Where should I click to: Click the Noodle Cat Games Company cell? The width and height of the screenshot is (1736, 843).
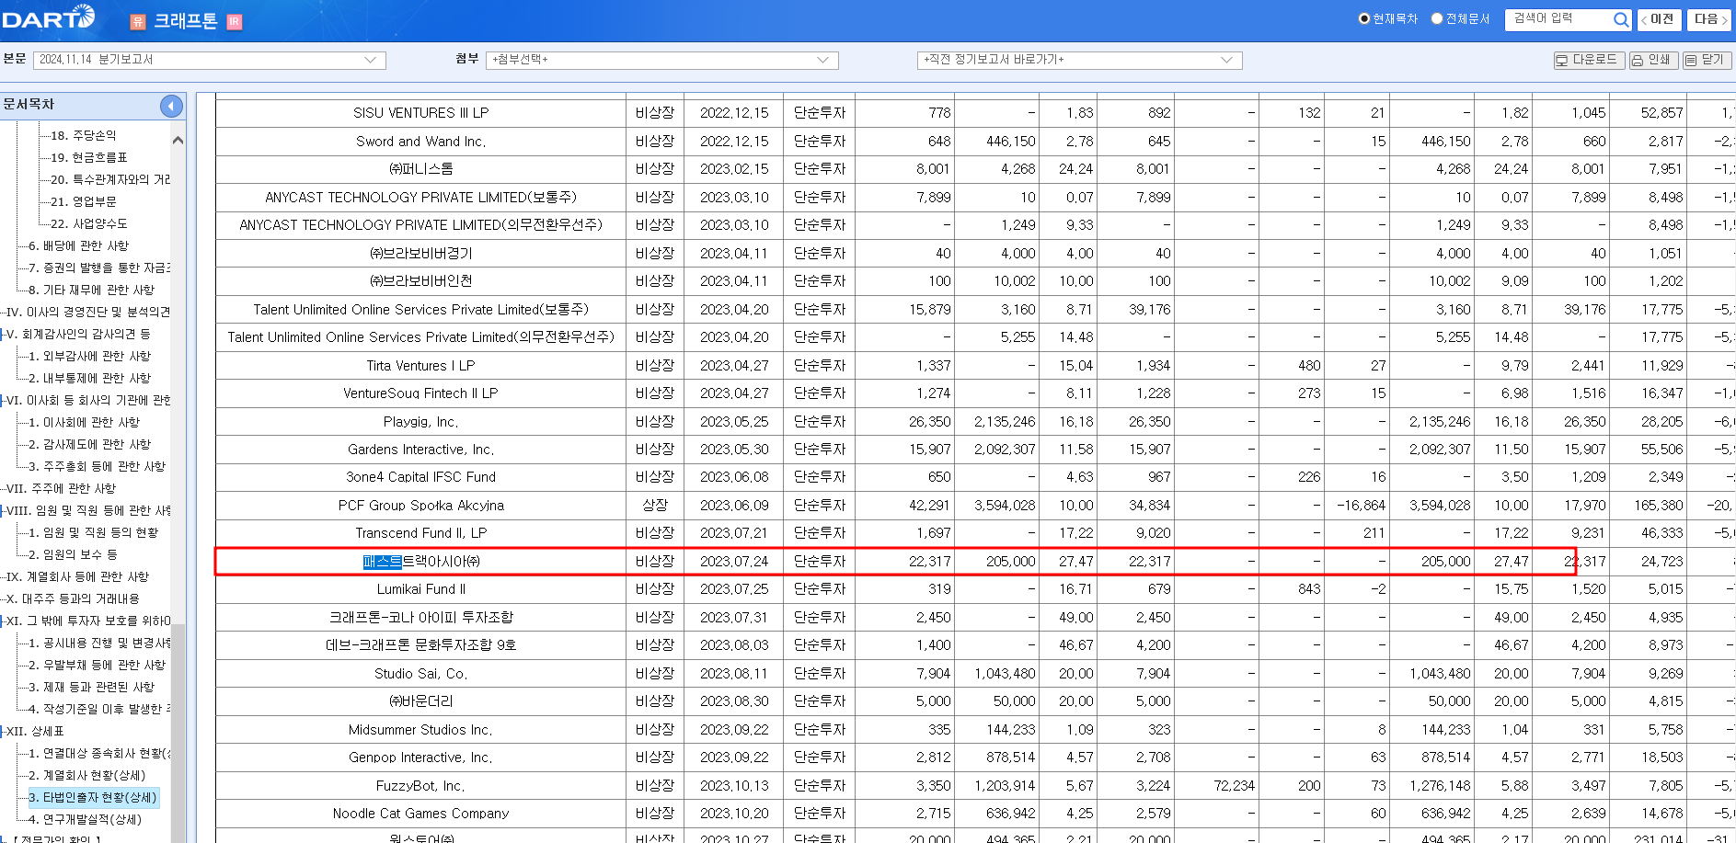(420, 814)
